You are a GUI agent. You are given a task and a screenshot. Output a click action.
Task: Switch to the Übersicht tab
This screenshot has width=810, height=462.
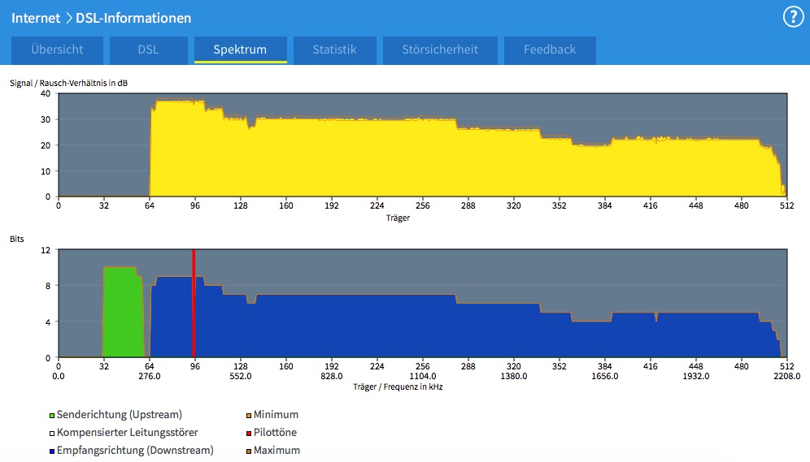click(58, 50)
